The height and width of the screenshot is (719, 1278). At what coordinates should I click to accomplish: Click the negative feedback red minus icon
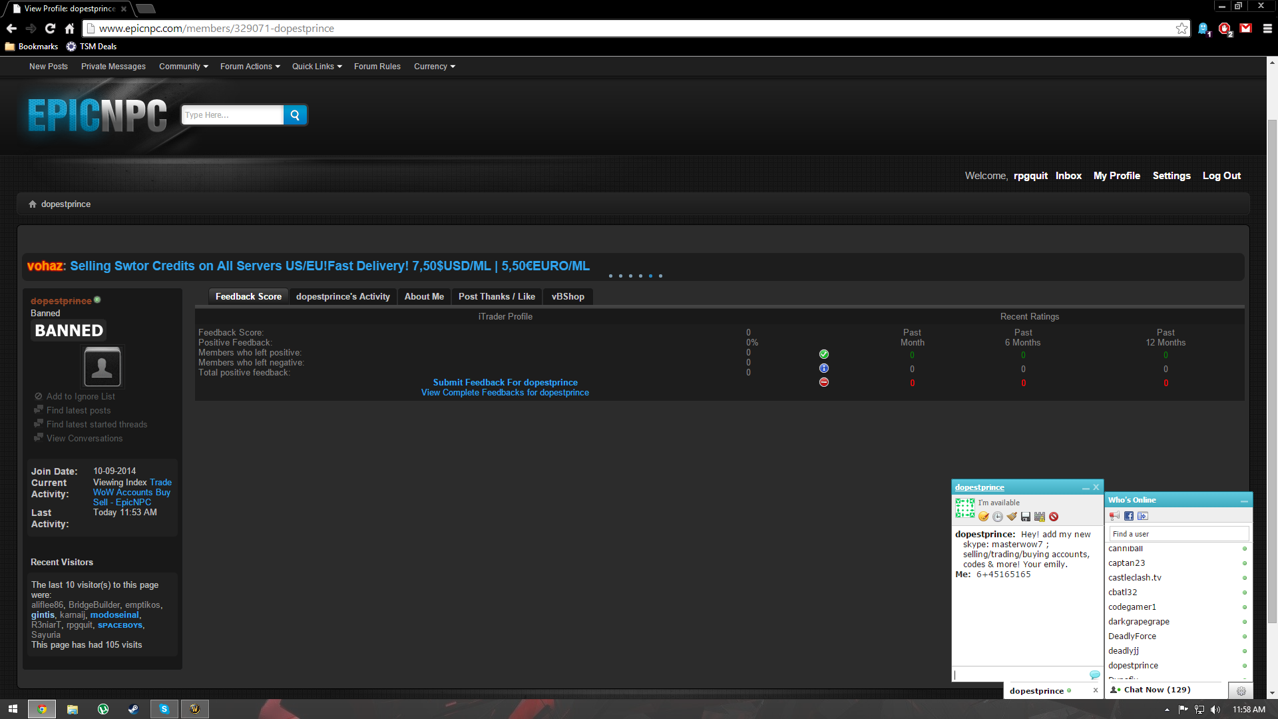coord(824,382)
